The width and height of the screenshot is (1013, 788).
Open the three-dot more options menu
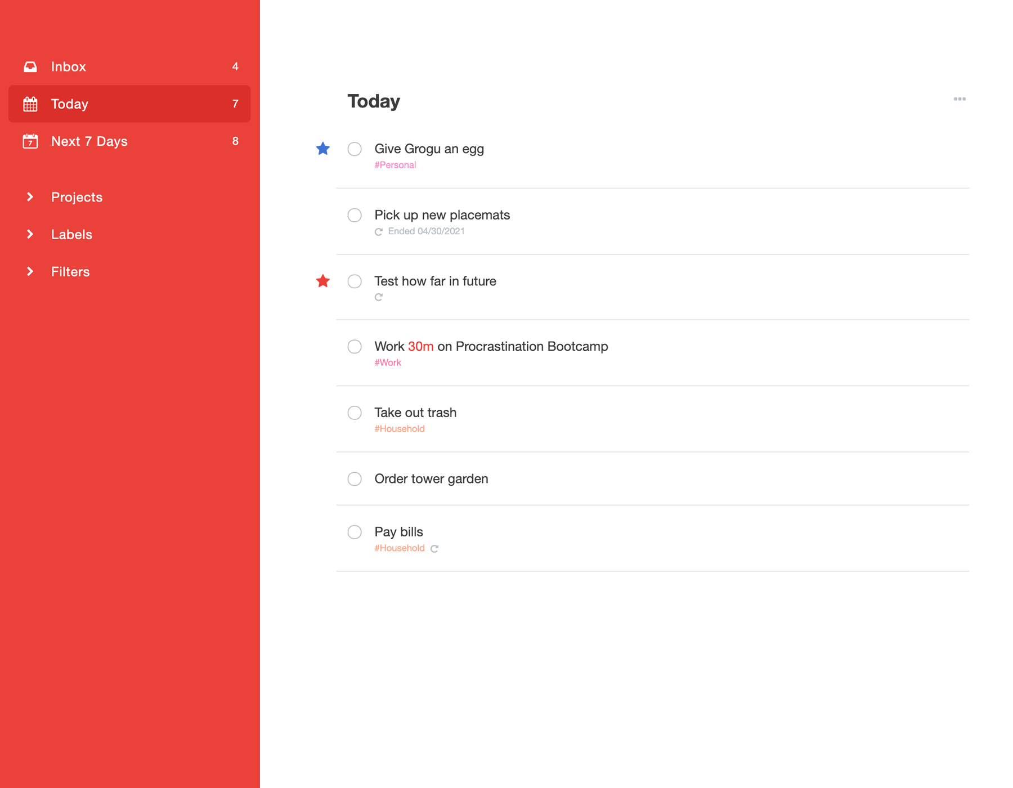[x=960, y=99]
